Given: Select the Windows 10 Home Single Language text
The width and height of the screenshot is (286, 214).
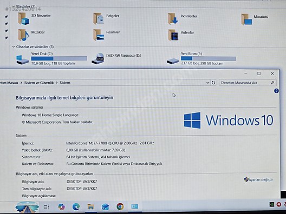Looking at the screenshot, I should click(x=50, y=115).
